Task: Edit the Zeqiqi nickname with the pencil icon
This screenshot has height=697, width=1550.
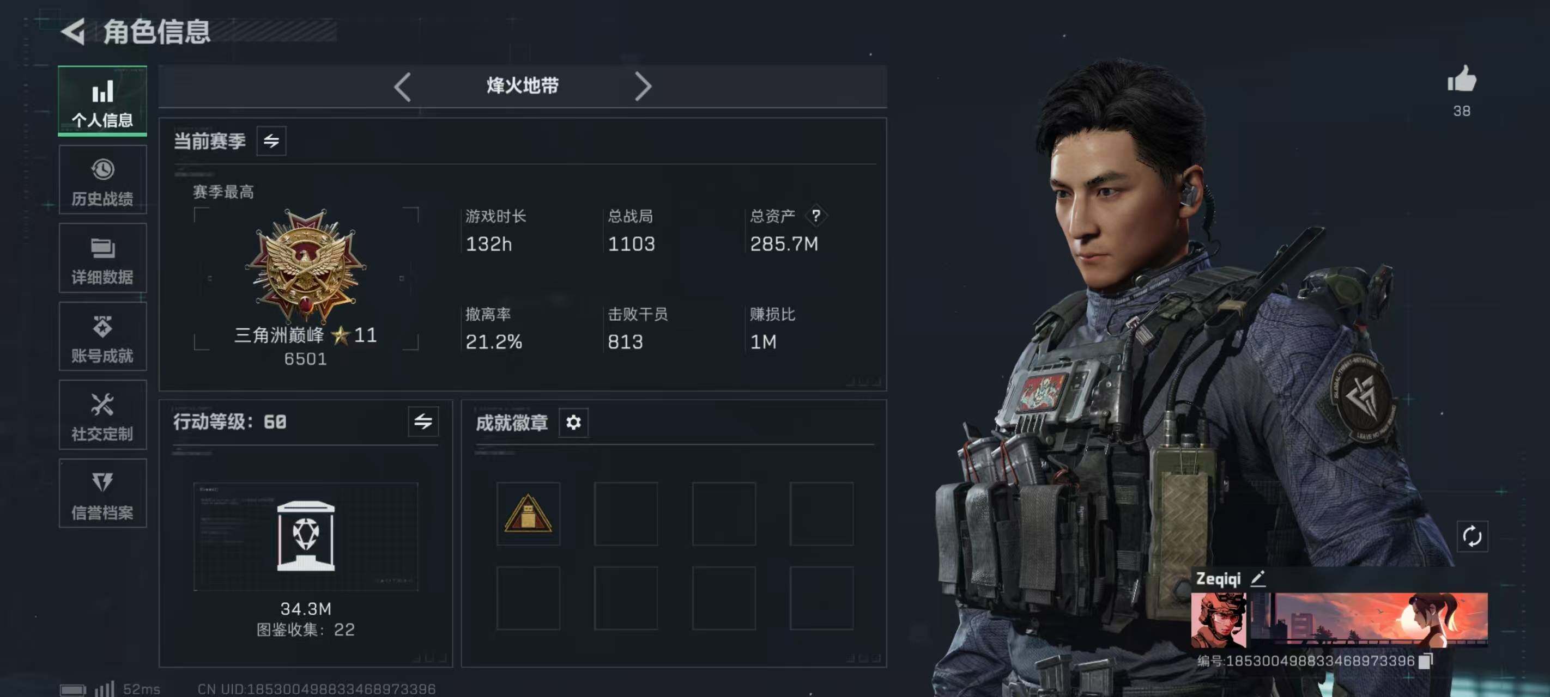Action: pos(1258,578)
